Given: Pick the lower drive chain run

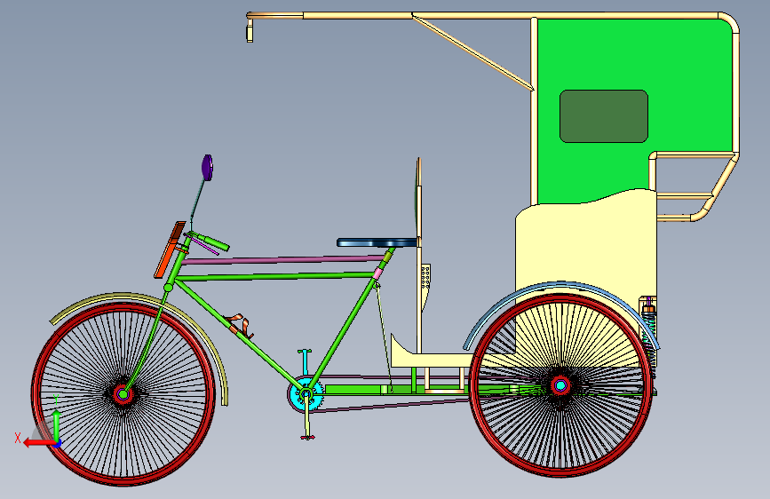Looking at the screenshot, I should pos(391,406).
